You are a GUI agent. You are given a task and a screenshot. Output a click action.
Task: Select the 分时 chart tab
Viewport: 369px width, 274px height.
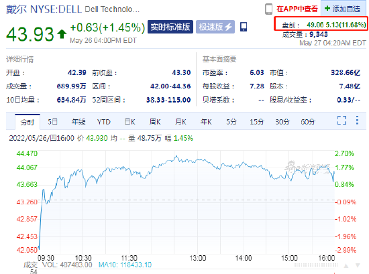click(x=28, y=122)
